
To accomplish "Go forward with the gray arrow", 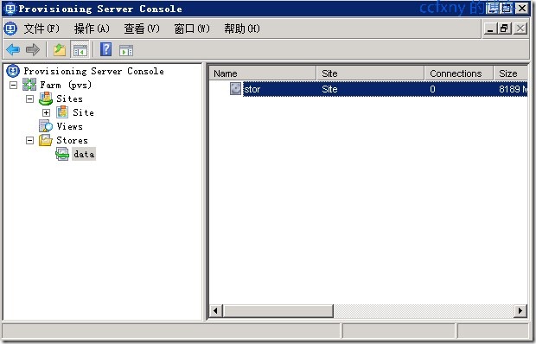I will click(x=33, y=50).
